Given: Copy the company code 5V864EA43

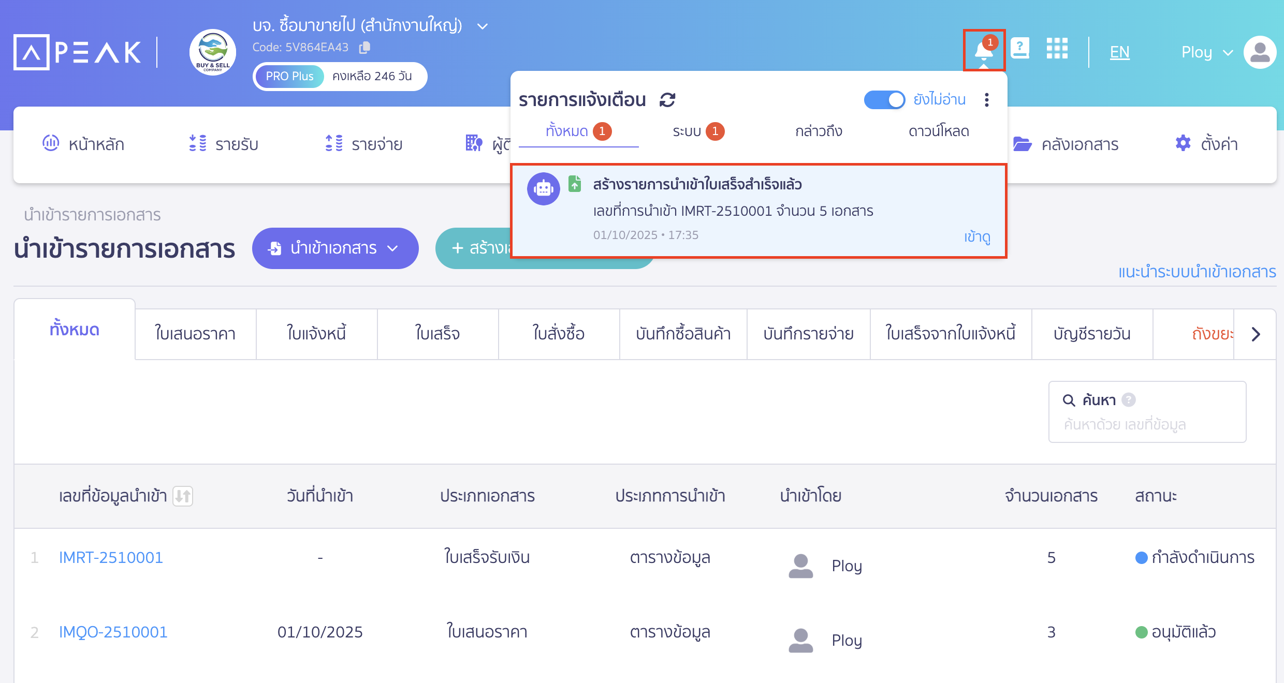Looking at the screenshot, I should tap(364, 47).
